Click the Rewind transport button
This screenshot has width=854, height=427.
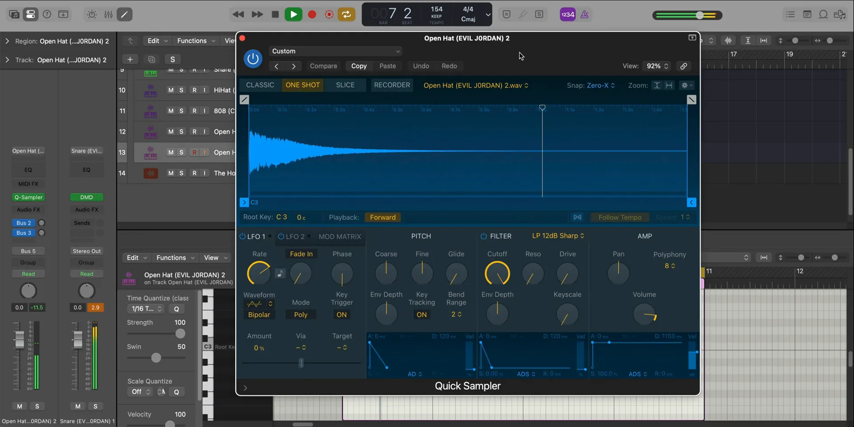pyautogui.click(x=238, y=14)
